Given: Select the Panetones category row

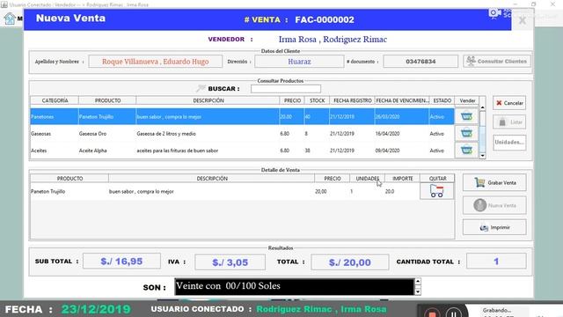Looking at the screenshot, I should click(243, 116).
